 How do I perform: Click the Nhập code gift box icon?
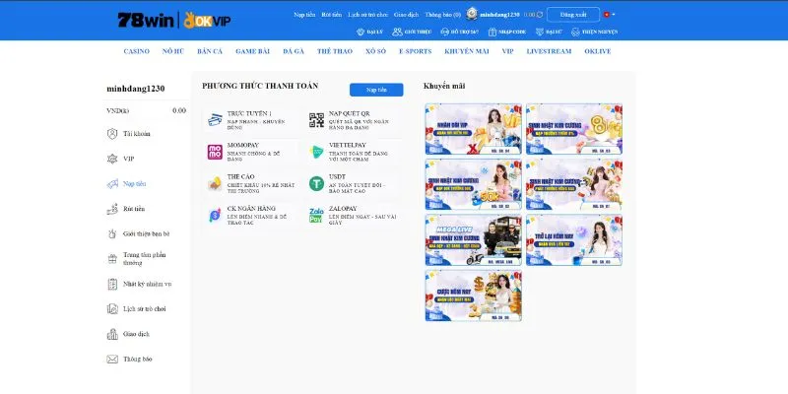pos(492,32)
